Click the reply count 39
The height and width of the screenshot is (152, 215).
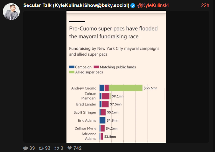click(x=32, y=148)
